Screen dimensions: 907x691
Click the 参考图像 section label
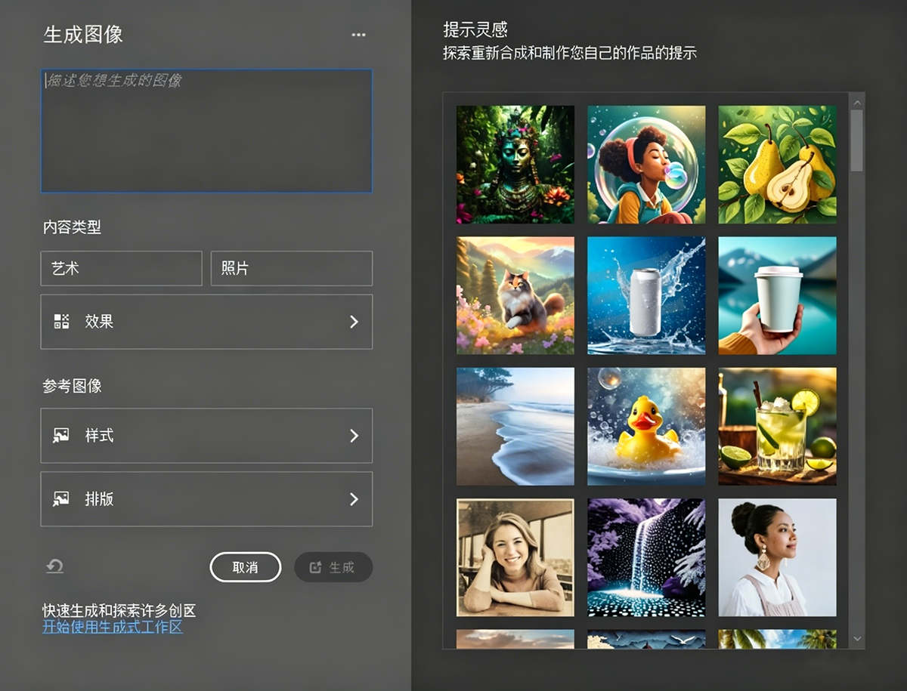pos(72,386)
